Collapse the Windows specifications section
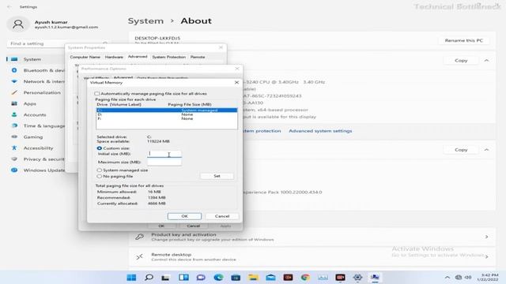 coord(486,150)
